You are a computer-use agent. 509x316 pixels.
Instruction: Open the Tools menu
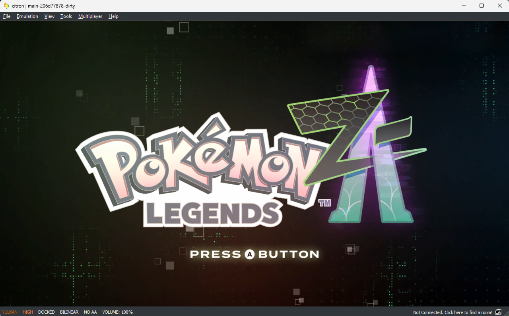(x=66, y=16)
